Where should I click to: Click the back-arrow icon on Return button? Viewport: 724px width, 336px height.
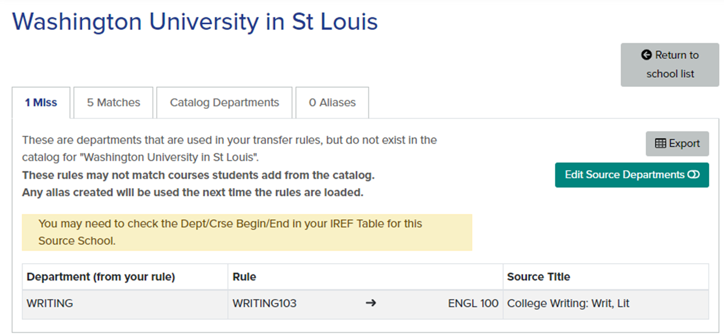(646, 55)
